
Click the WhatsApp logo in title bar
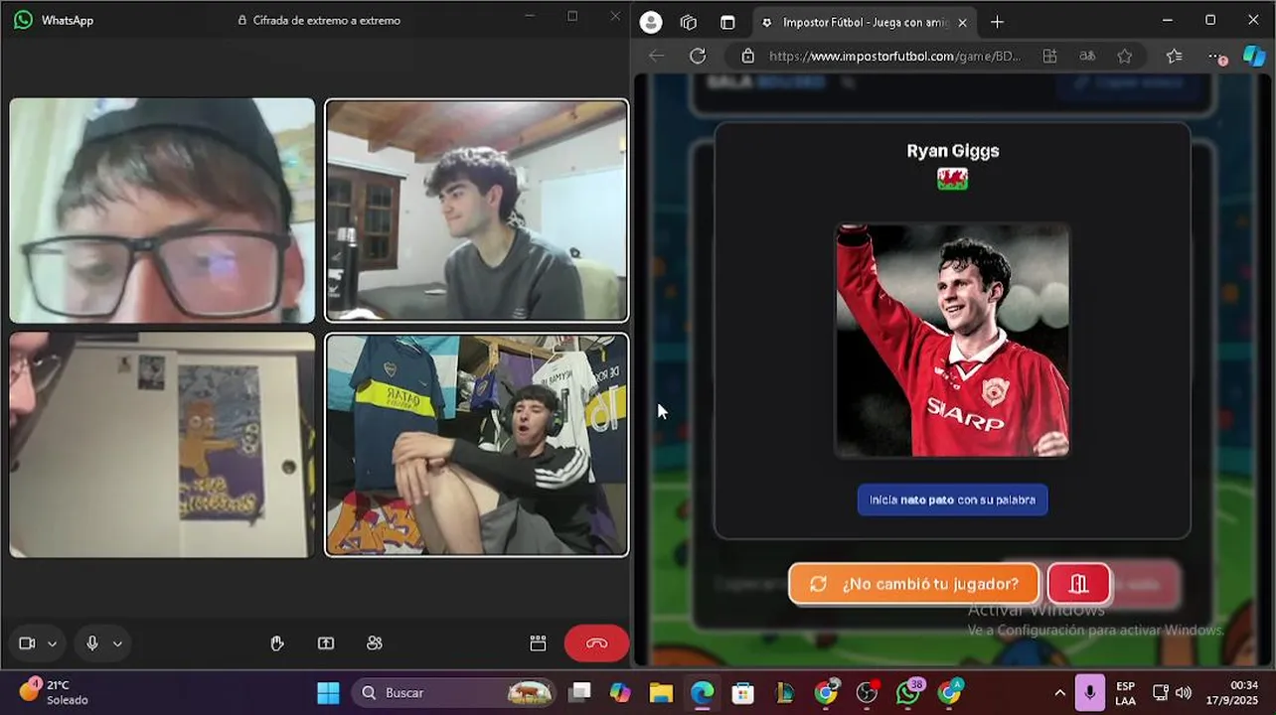pyautogui.click(x=23, y=20)
